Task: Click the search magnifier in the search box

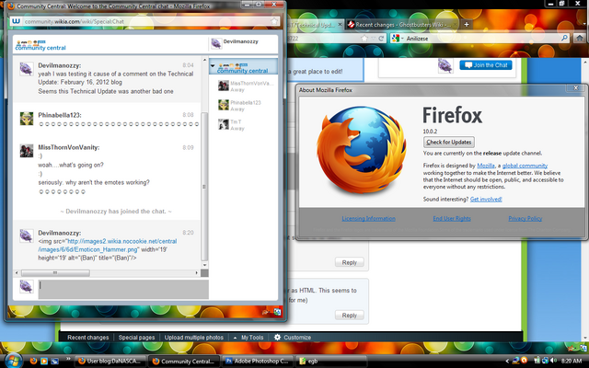Action: coord(564,38)
